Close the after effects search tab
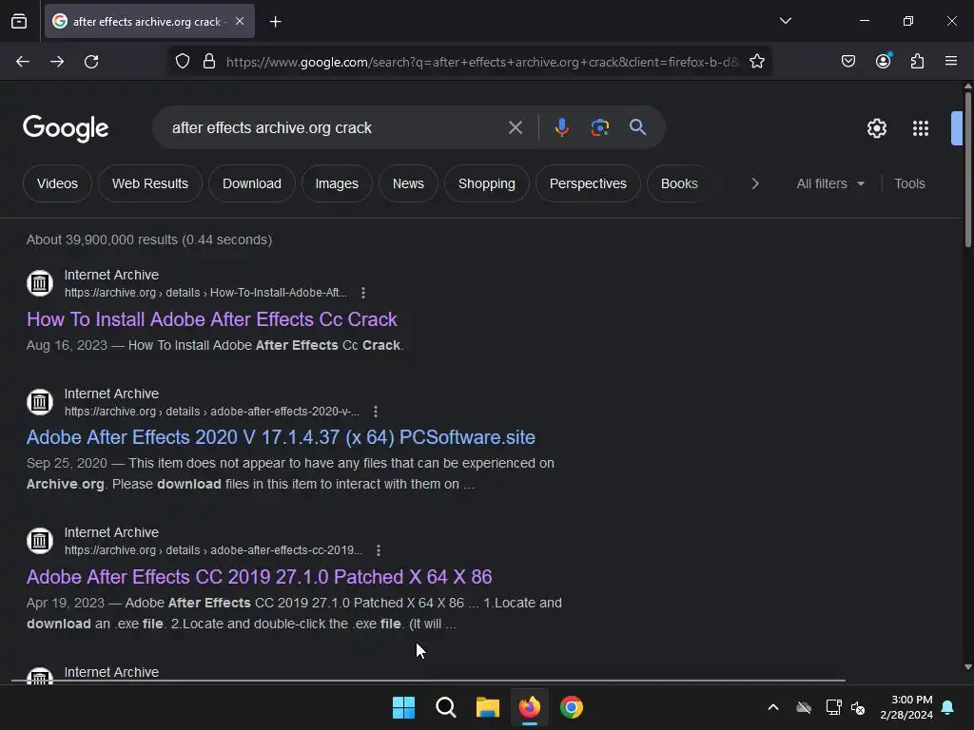This screenshot has height=730, width=974. (240, 21)
